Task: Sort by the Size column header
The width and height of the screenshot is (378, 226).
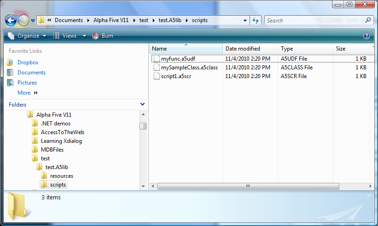Action: [x=351, y=49]
